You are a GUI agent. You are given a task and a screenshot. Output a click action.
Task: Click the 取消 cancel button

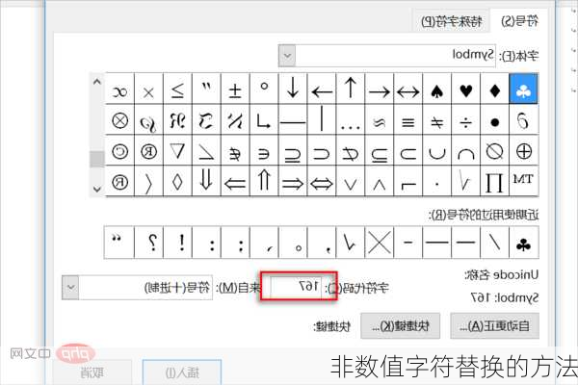pos(92,372)
